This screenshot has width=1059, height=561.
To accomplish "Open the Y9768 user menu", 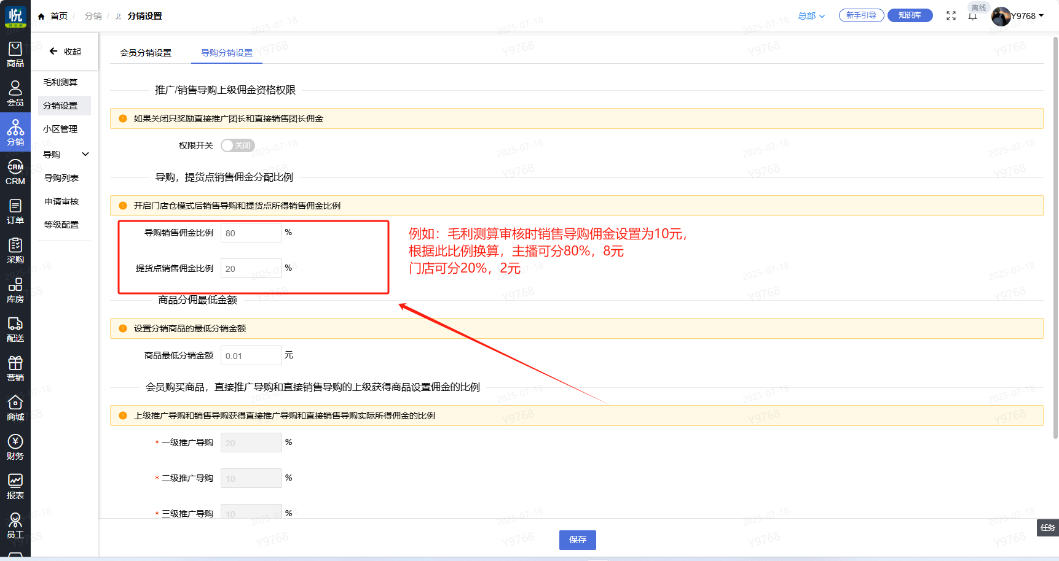I will tap(1026, 16).
